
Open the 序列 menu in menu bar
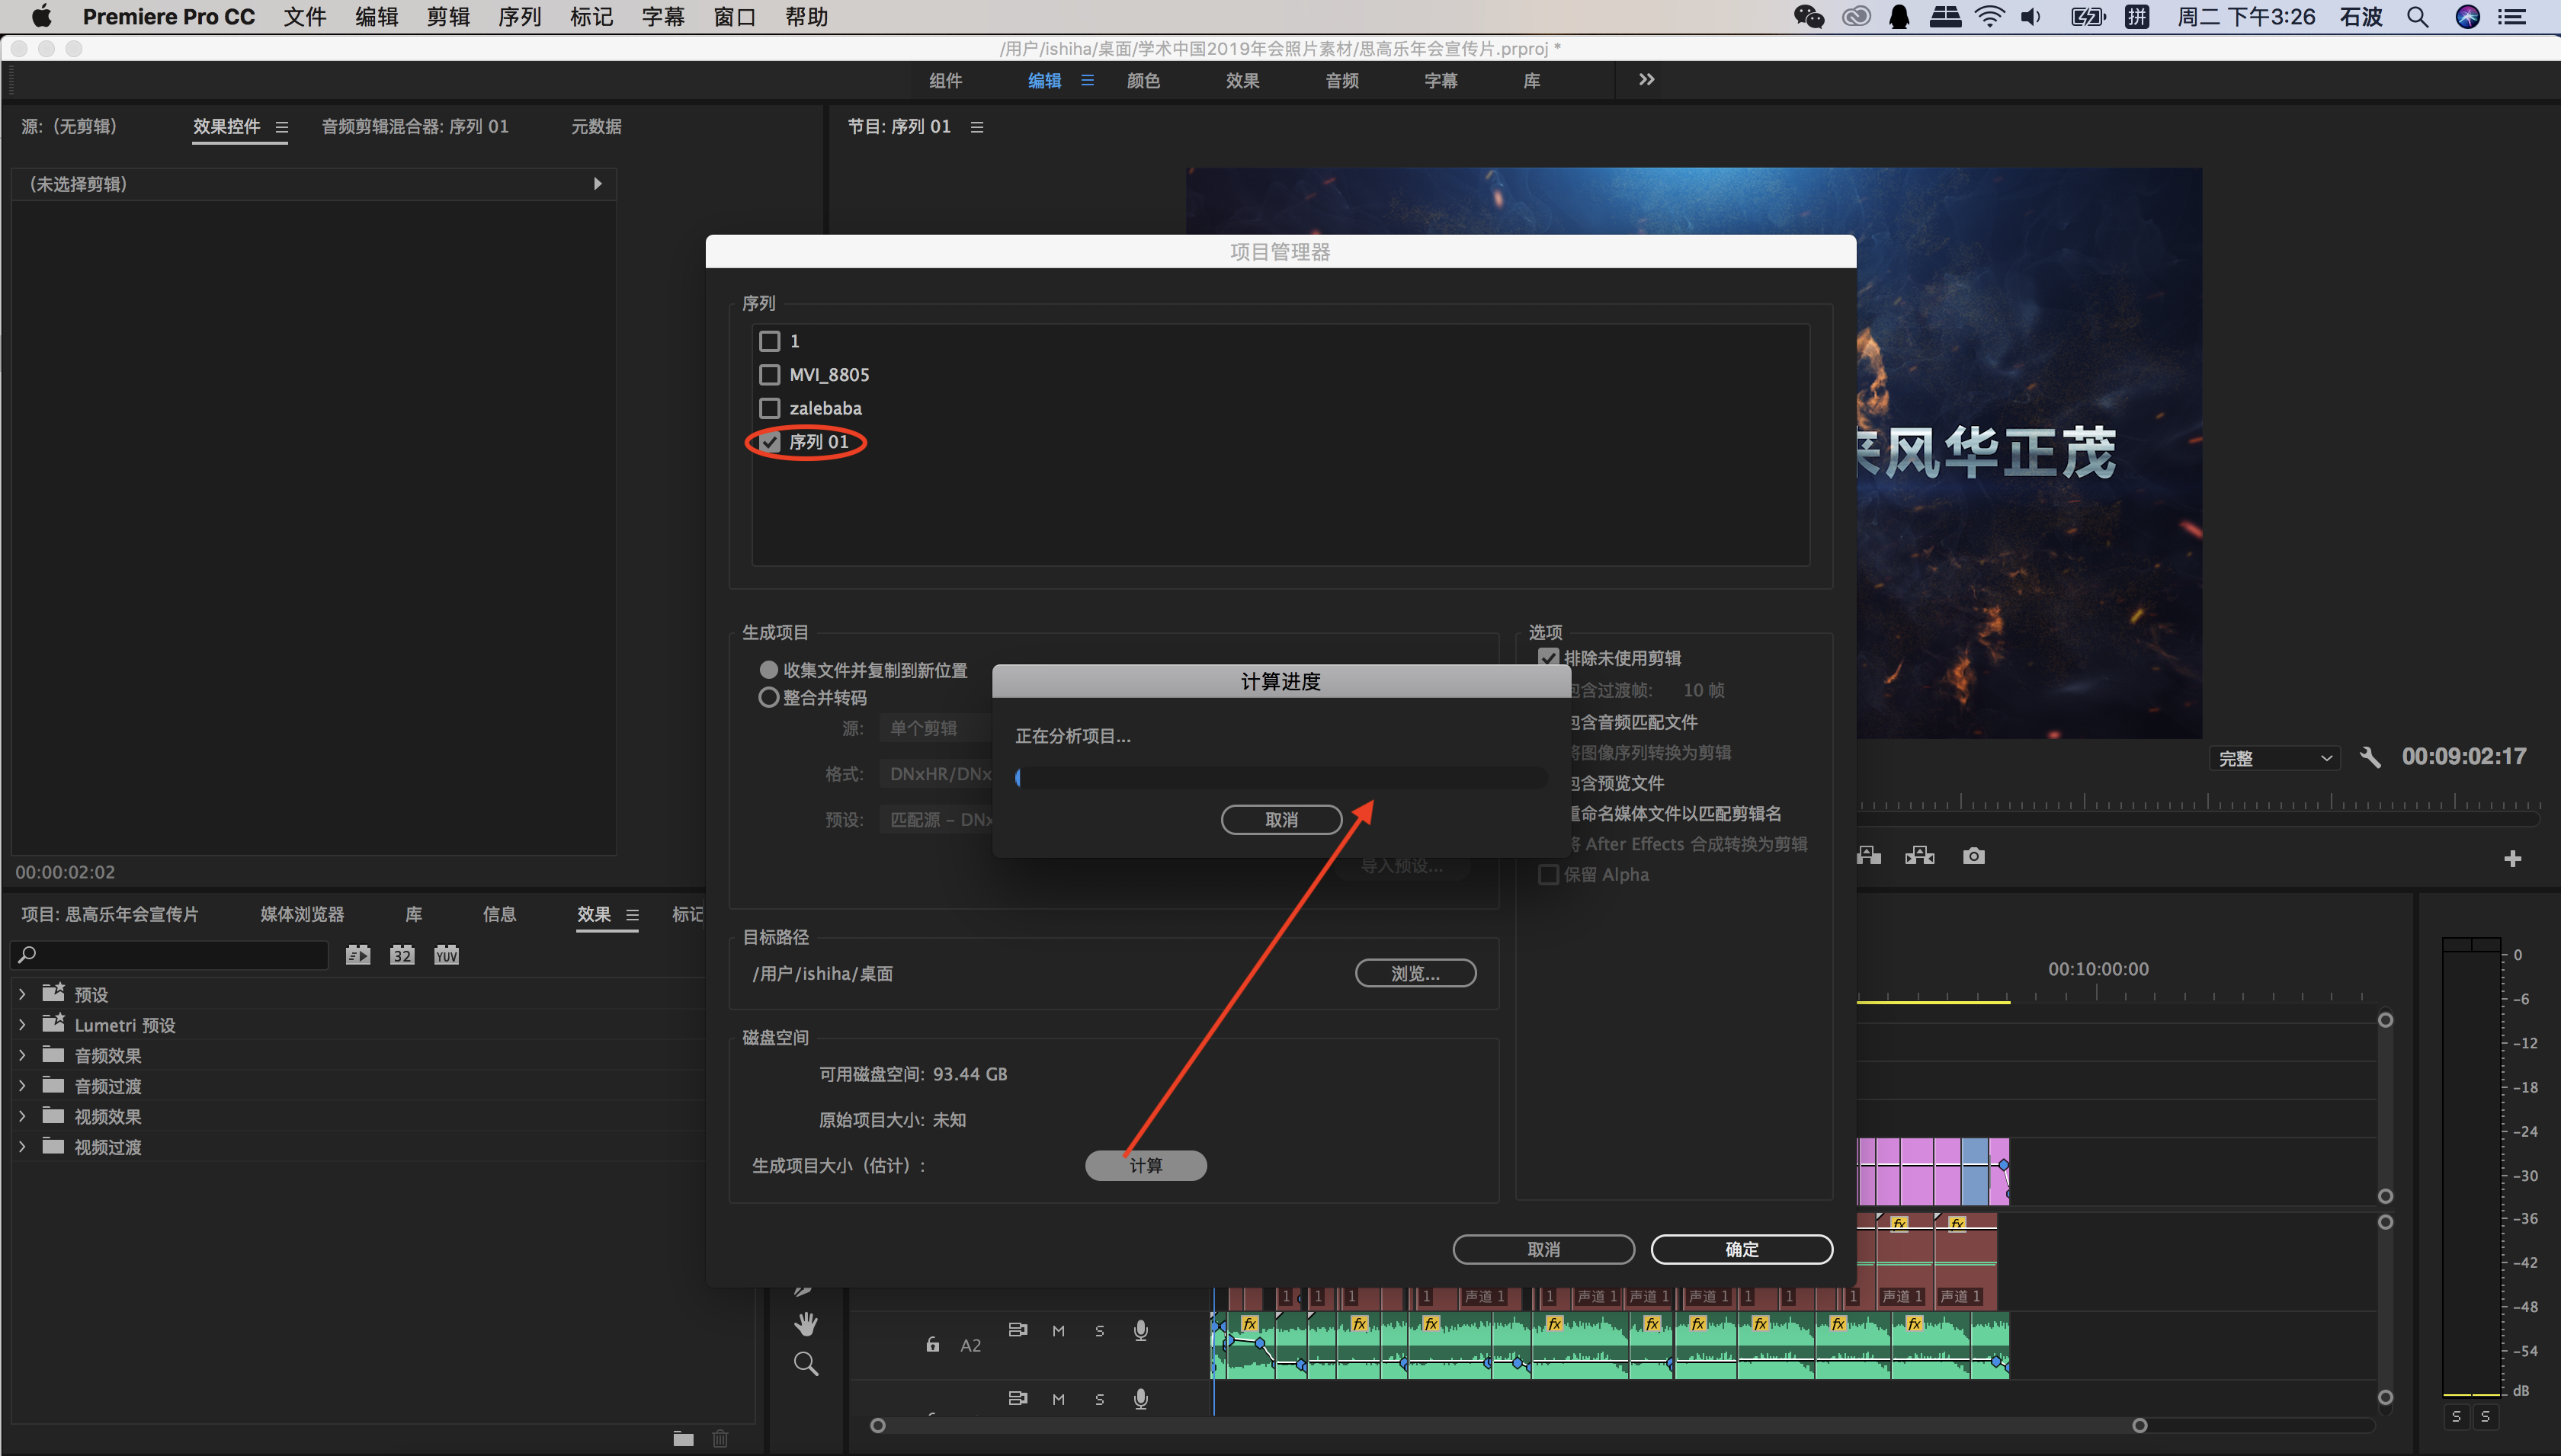coord(519,17)
